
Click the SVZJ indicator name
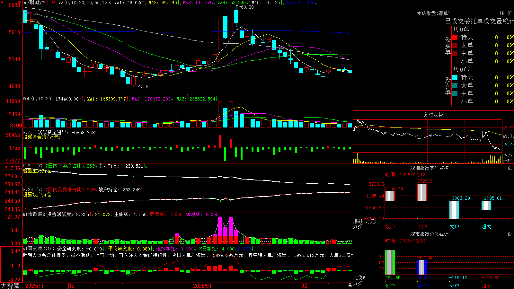pos(28,132)
